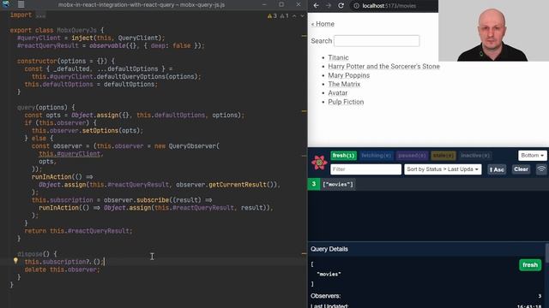Open the Titanic movie link
Viewport: 549px width, 308px height.
pos(338,57)
